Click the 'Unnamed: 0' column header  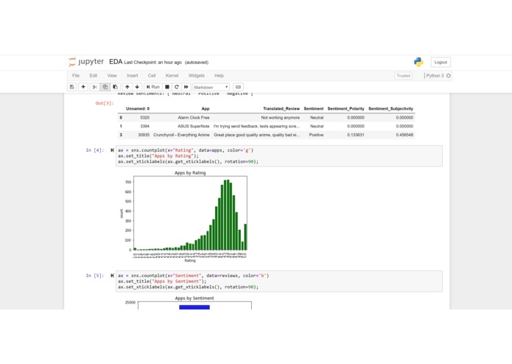138,109
